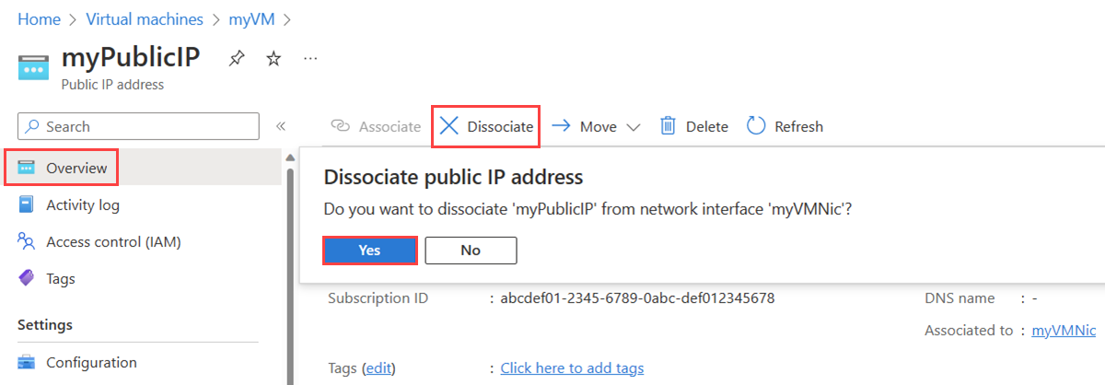Open the more options ellipsis menu

[310, 58]
